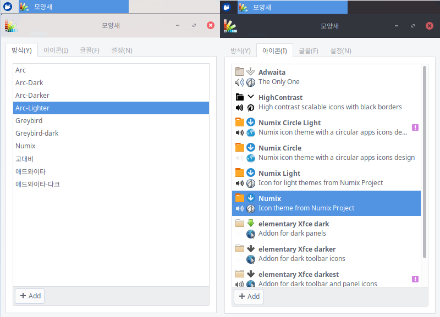Click 'Icon theme from Numix Project' description
This screenshot has height=317, width=440.
(x=306, y=208)
